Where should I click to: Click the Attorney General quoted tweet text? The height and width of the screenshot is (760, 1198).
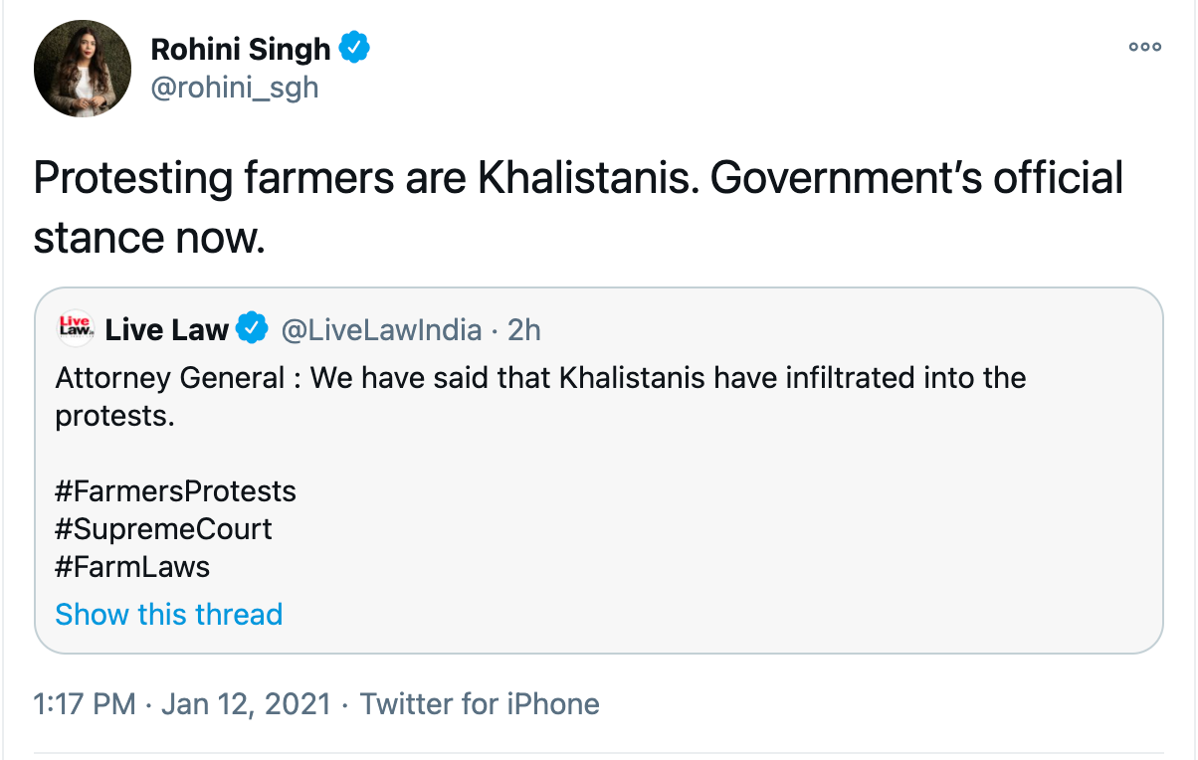[x=540, y=379]
